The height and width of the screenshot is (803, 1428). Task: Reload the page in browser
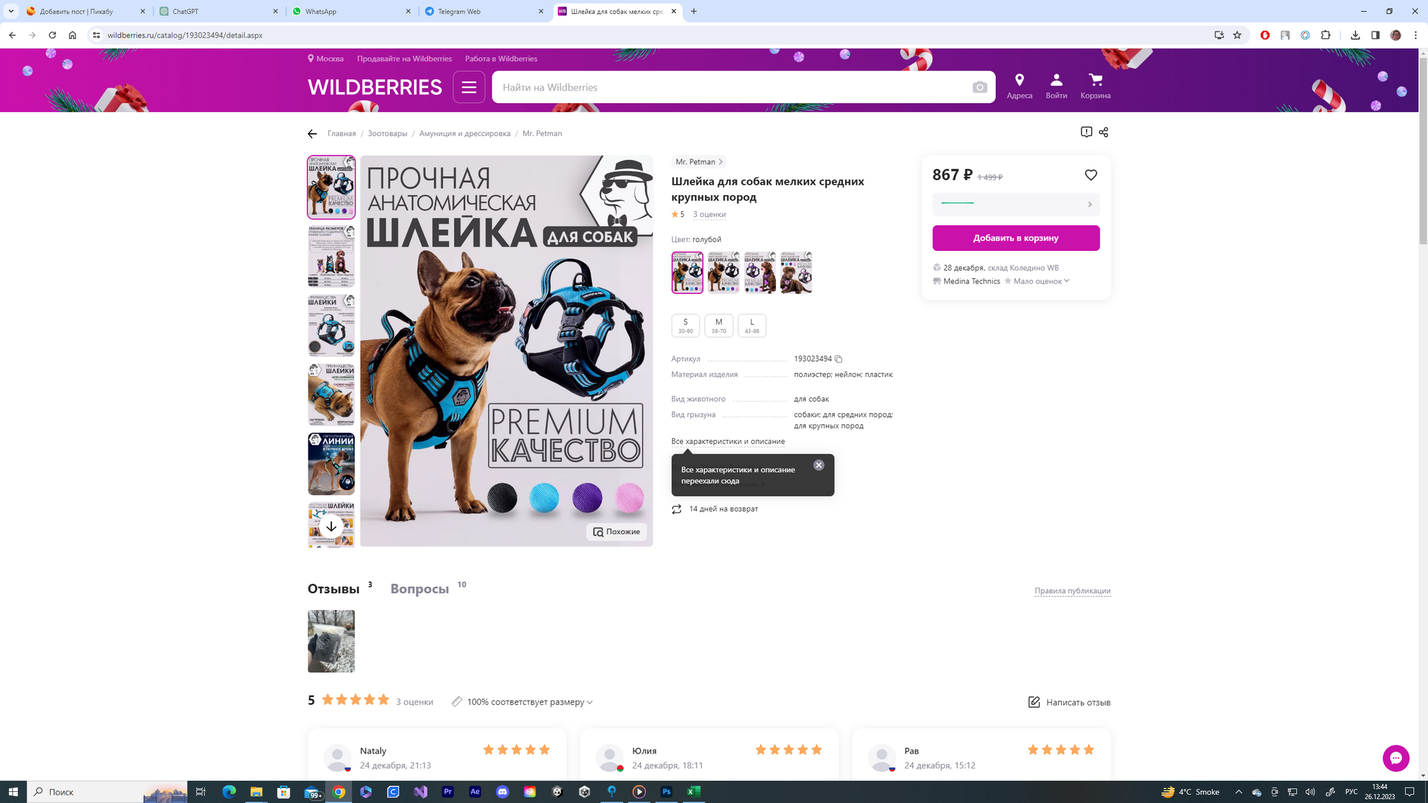(52, 35)
